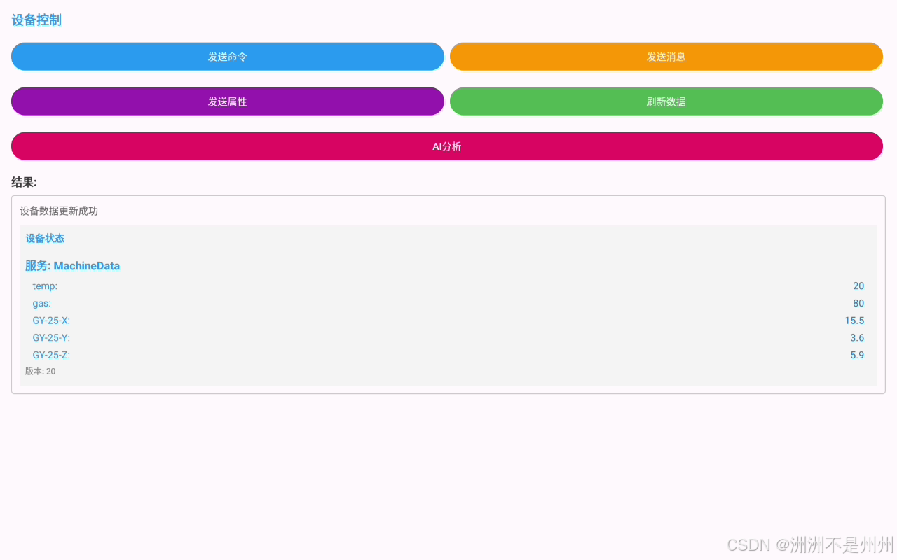The height and width of the screenshot is (560, 897).
Task: Click the 服务: MachineData heading
Action: [72, 266]
